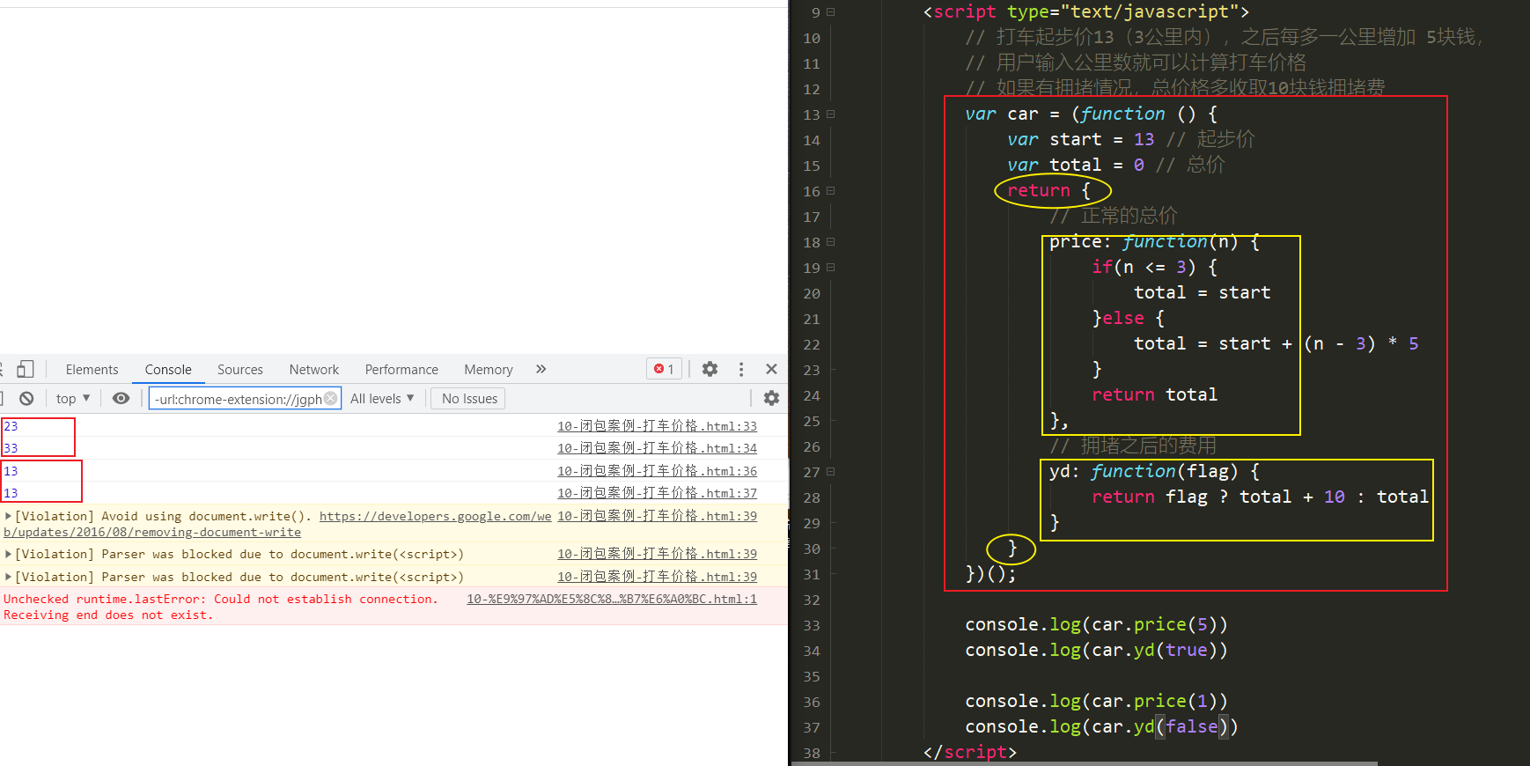Collapse the return block fold on line 16
The height and width of the screenshot is (766, 1530).
(x=830, y=191)
